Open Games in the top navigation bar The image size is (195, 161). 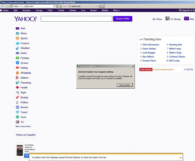pyautogui.click(x=73, y=10)
